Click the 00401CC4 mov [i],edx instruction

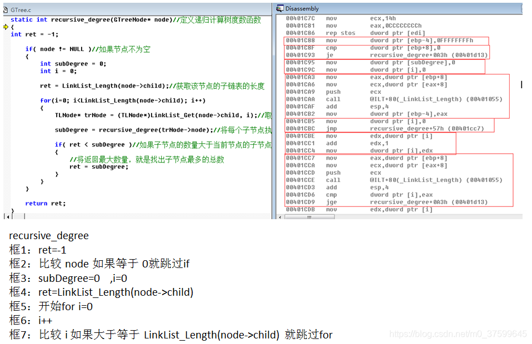coord(359,151)
